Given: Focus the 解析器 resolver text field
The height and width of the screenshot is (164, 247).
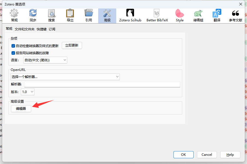Looking at the screenshot, I should pyautogui.click(x=102, y=84).
